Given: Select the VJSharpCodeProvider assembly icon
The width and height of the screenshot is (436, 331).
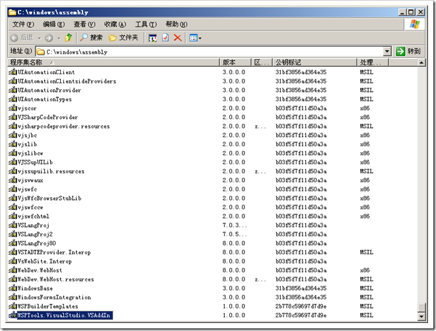Looking at the screenshot, I should 13,117.
